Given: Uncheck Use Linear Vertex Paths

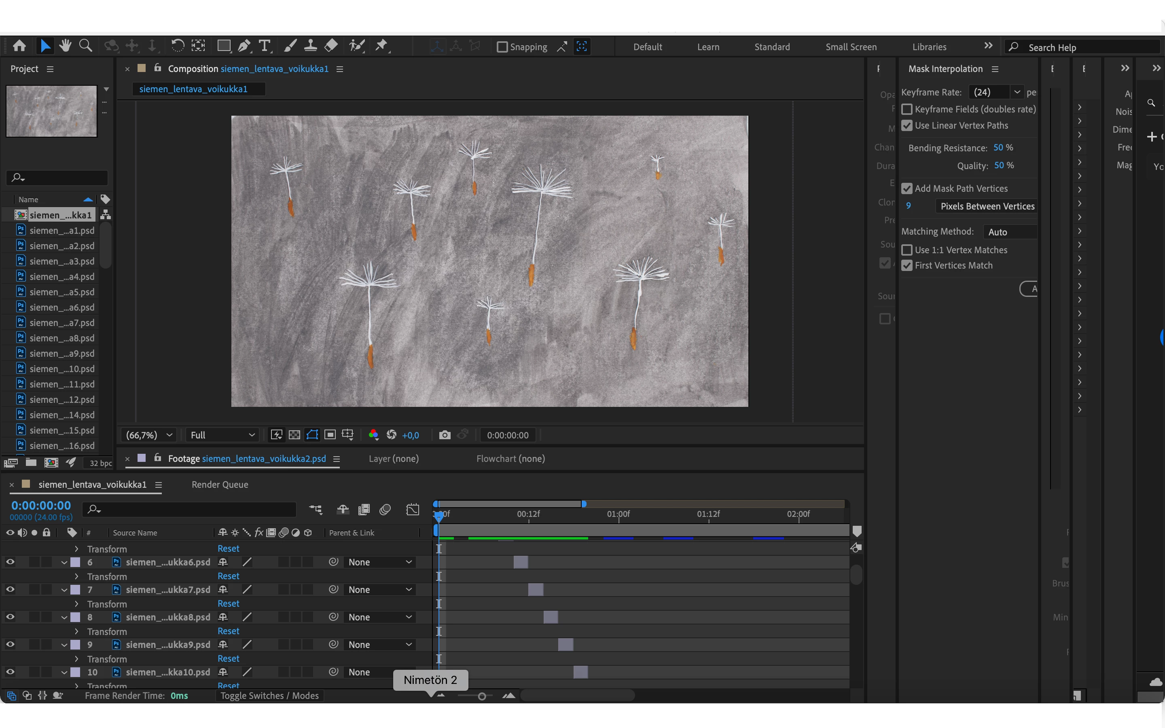Looking at the screenshot, I should 907,126.
